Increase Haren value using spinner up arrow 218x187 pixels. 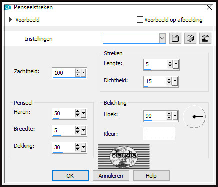pyautogui.click(x=77, y=111)
